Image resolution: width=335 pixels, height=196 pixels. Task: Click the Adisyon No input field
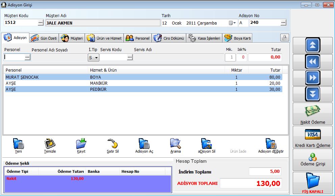pyautogui.click(x=265, y=23)
